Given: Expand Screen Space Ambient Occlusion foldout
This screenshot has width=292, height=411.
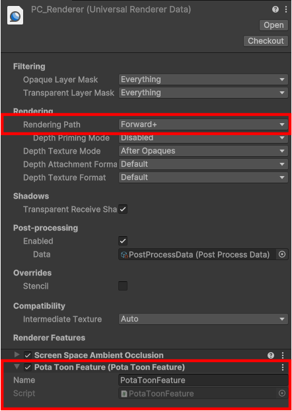Looking at the screenshot, I should click(x=17, y=355).
